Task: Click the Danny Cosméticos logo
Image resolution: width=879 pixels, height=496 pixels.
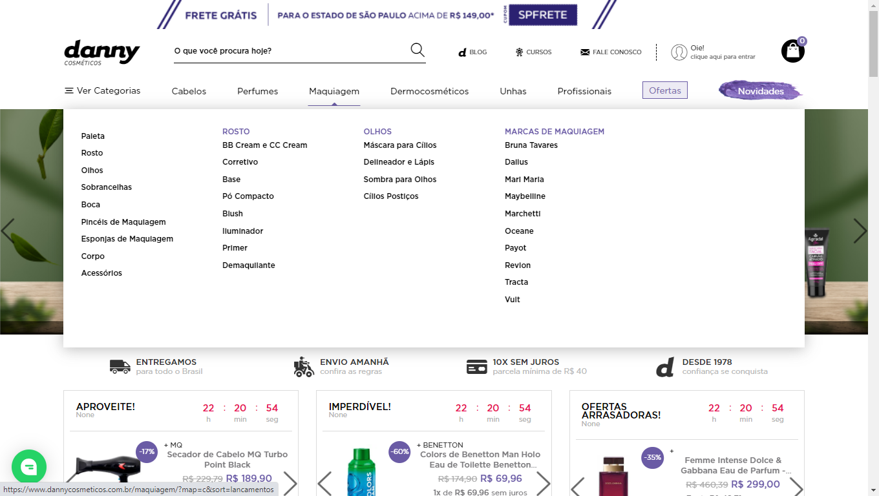Action: pos(102,53)
